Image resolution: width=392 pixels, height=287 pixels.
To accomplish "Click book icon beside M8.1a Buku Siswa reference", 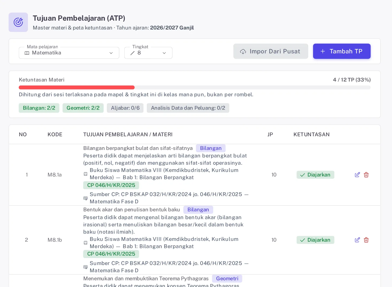I will tap(85, 174).
